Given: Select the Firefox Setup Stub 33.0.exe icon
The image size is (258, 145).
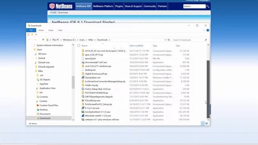Looking at the screenshot, I should 83,89.
